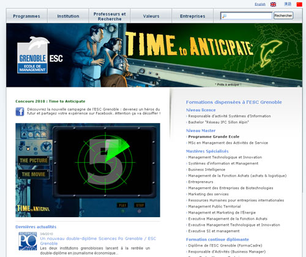Click THE MOVIE button in the player

[x=34, y=174]
